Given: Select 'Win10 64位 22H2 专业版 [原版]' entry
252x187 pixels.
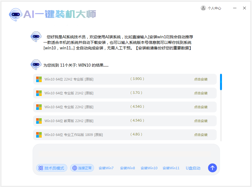Looking at the screenshot, I should (125, 79).
